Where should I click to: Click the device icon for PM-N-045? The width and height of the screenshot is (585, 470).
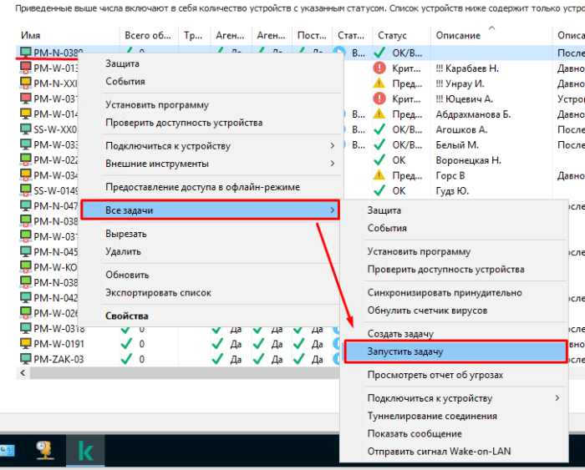click(x=25, y=251)
